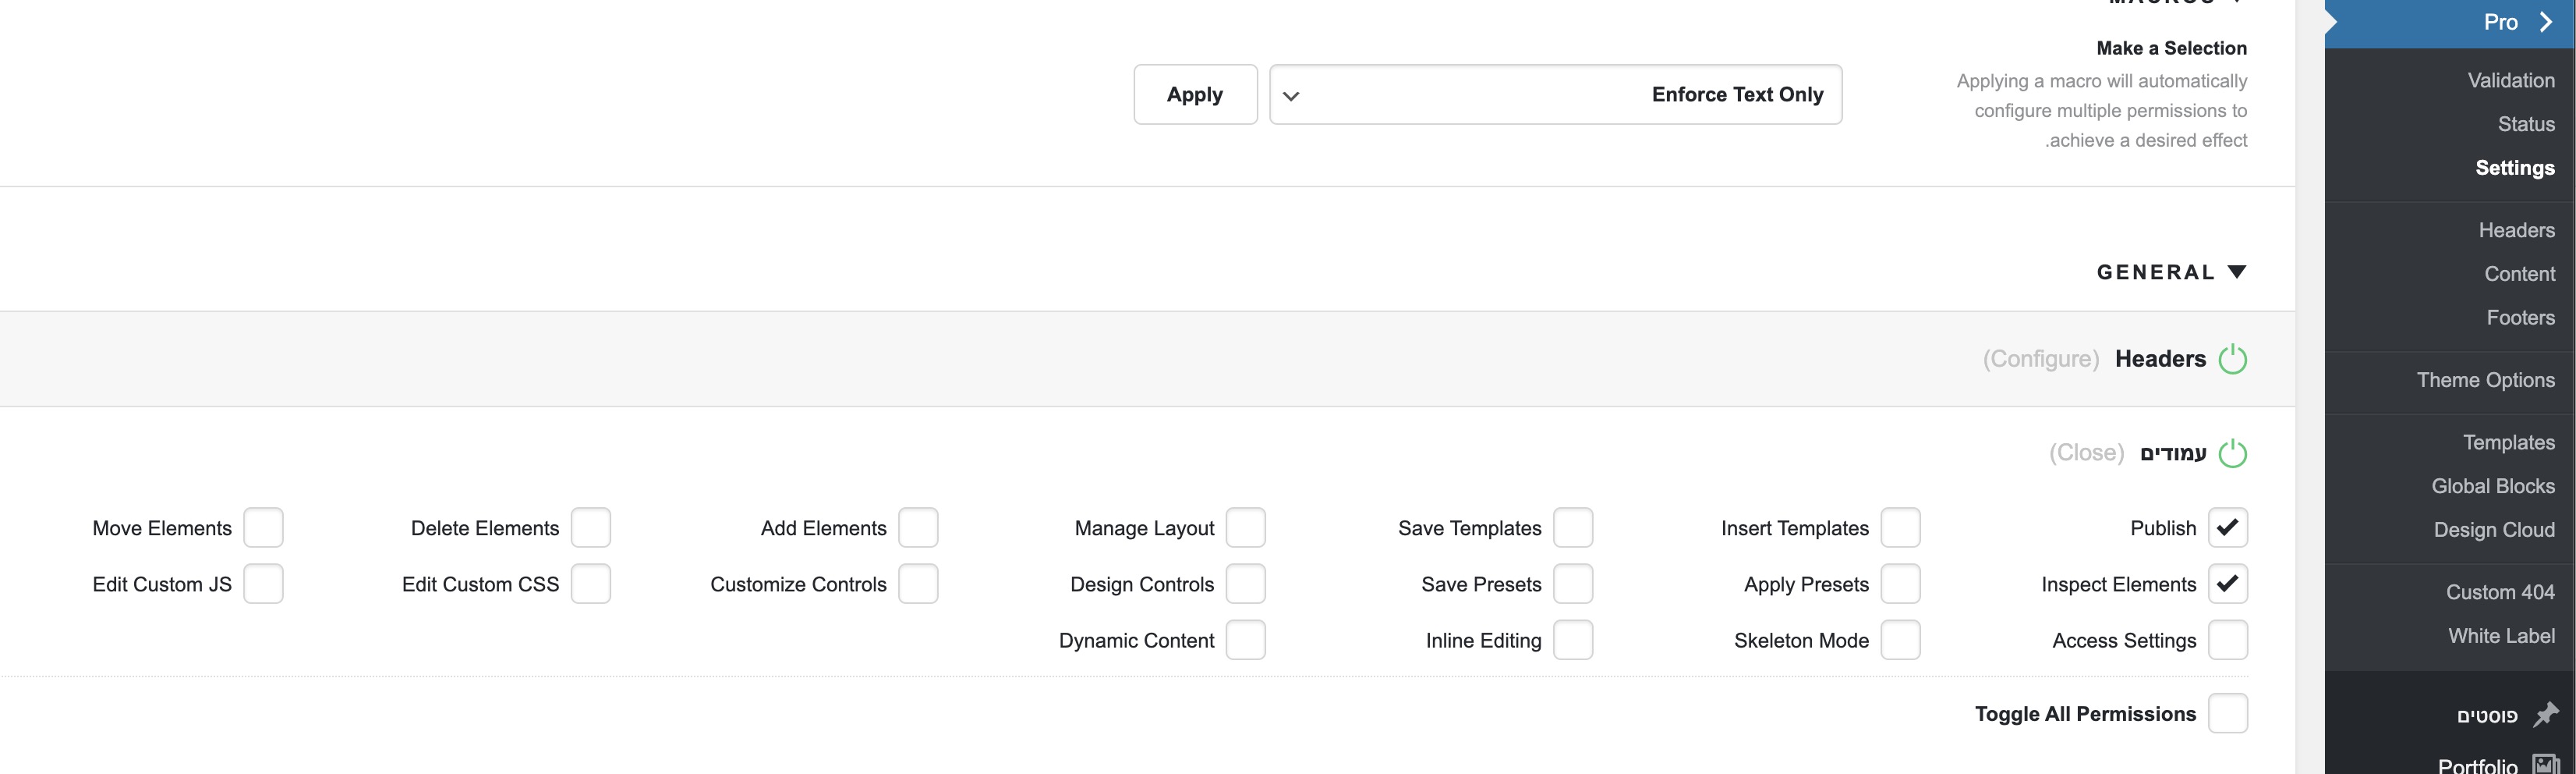
Task: Open Design Cloud menu item
Action: 2493,530
